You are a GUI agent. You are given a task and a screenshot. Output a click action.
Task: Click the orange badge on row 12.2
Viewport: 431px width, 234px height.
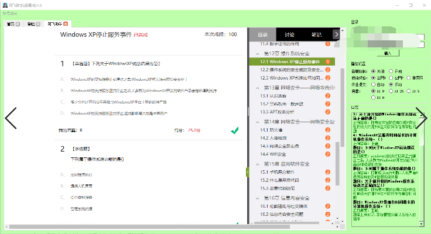tap(328, 70)
